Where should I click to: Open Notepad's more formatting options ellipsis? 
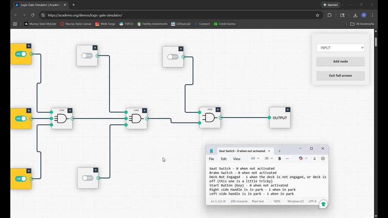pyautogui.click(x=287, y=158)
